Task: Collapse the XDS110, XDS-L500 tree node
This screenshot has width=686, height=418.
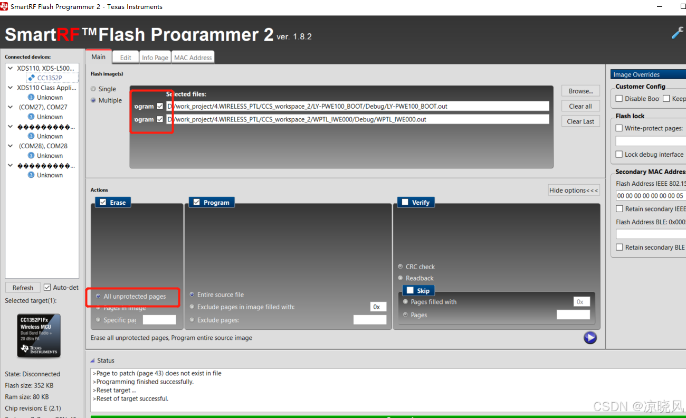Action: pos(10,68)
